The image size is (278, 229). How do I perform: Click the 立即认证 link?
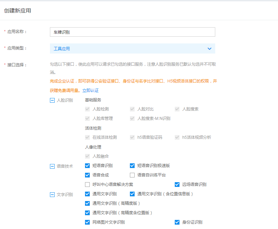tap(90, 91)
